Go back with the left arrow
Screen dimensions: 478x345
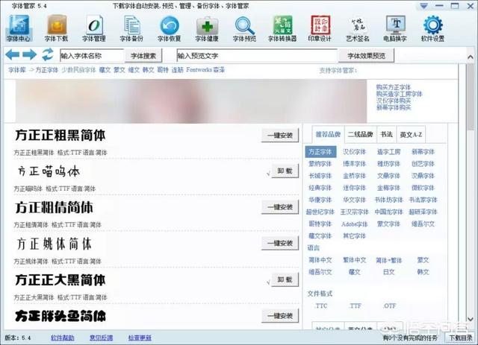tap(13, 55)
